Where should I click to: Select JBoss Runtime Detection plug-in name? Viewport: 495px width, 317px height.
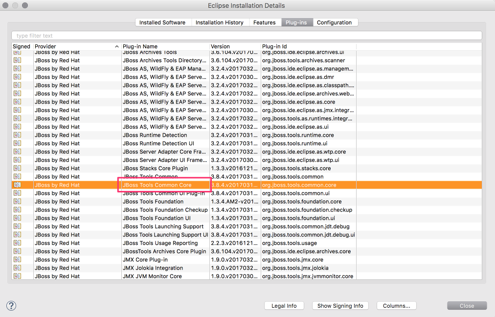[x=155, y=135]
